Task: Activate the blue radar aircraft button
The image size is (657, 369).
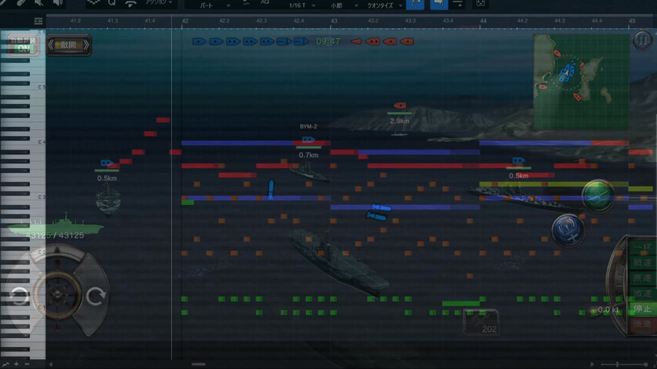Action: tap(568, 230)
